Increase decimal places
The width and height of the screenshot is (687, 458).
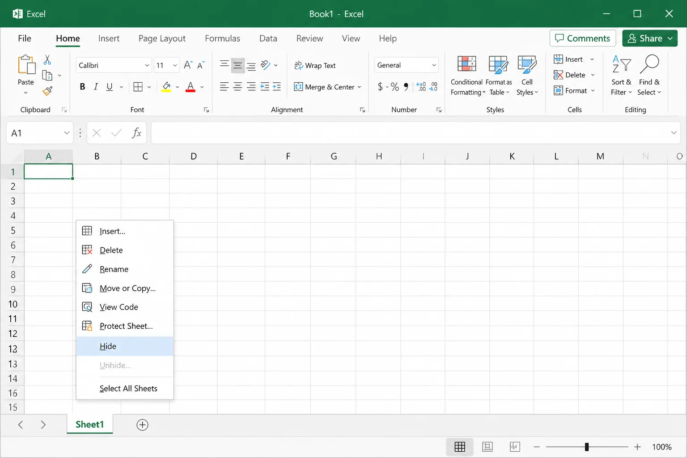click(x=421, y=87)
